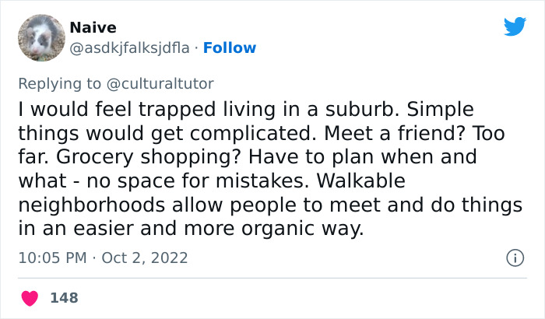This screenshot has width=545, height=319.
Task: Open the tweet info icon
Action: 514,257
